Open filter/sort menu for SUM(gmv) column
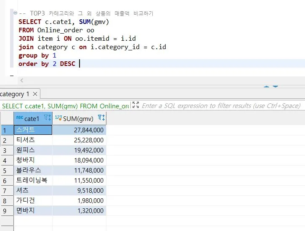This screenshot has width=305, height=231. (101, 118)
